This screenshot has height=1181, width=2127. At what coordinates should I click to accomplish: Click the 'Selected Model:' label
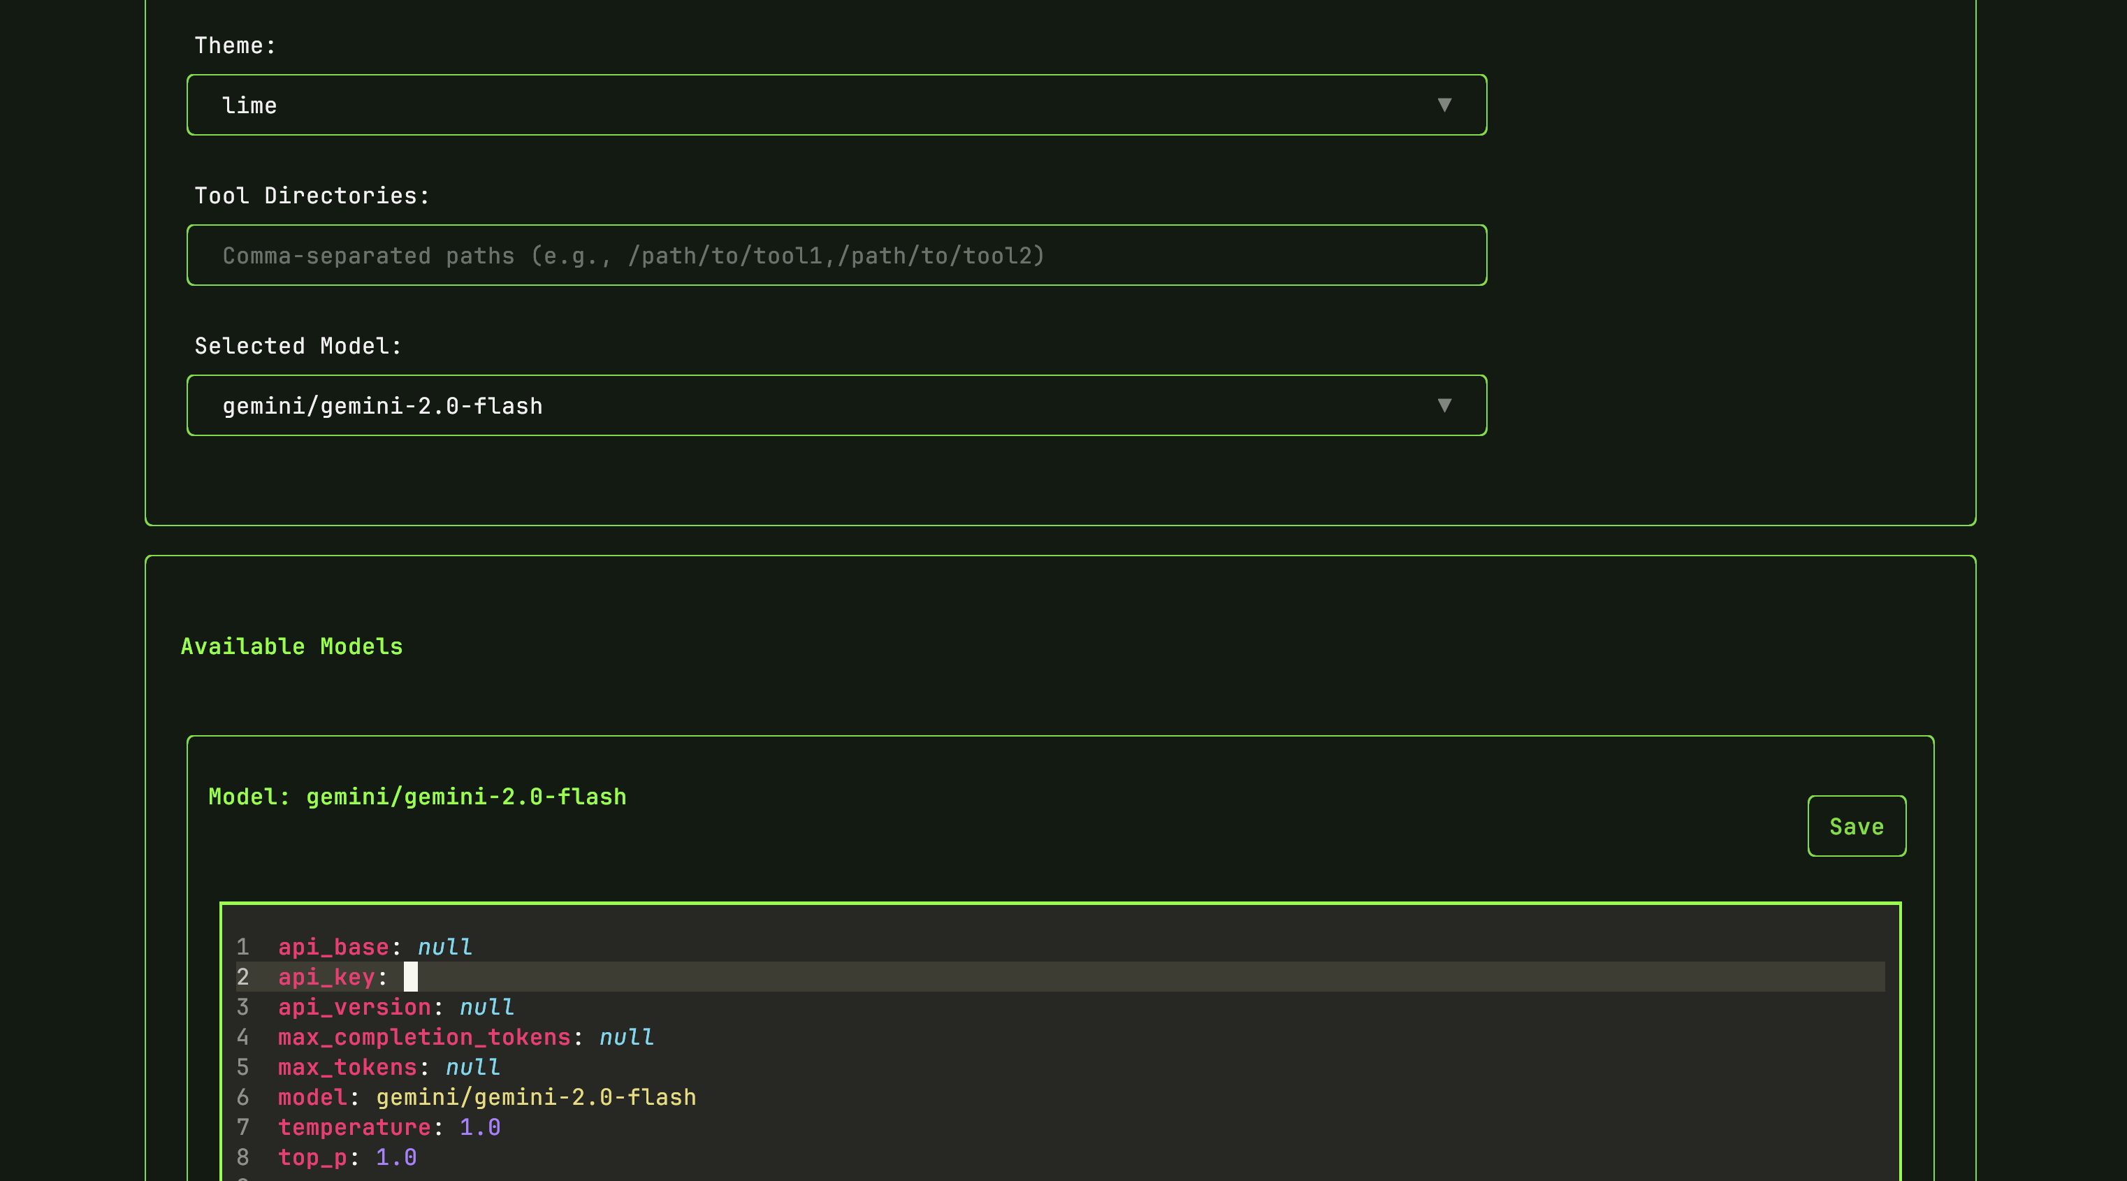coord(298,346)
